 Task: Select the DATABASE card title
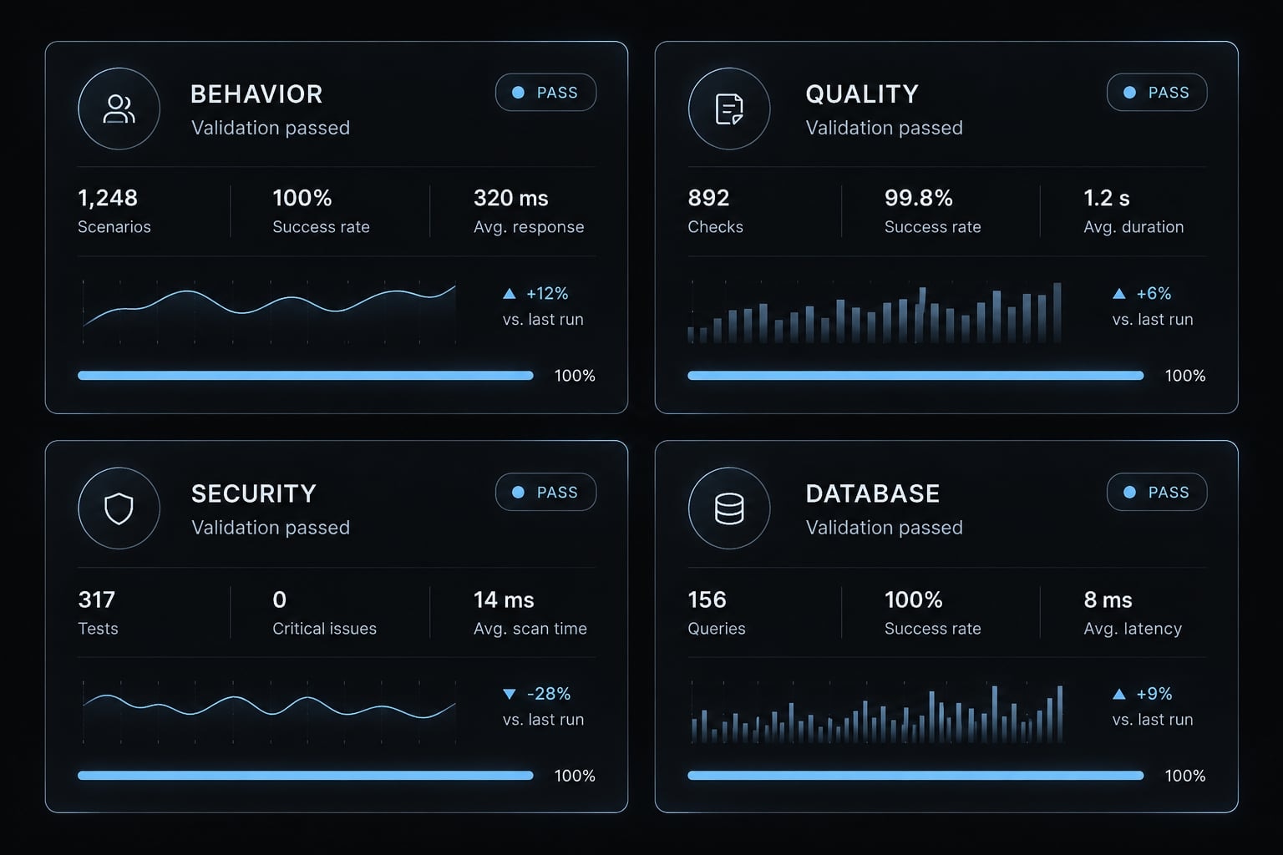[x=873, y=494]
